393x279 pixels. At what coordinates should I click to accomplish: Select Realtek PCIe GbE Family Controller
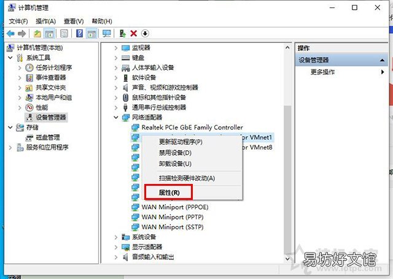[x=192, y=128]
